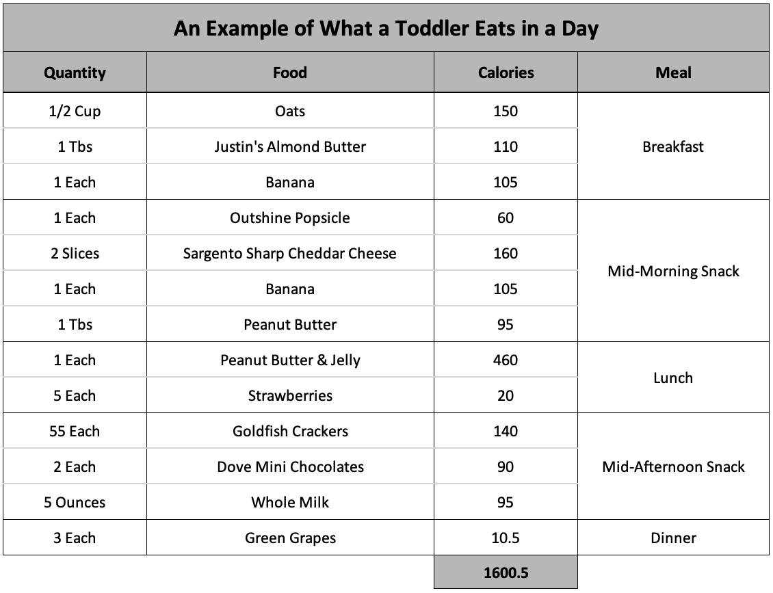Click the Mid-Afternoon Snack merged cell
The image size is (773, 593).
tap(673, 466)
